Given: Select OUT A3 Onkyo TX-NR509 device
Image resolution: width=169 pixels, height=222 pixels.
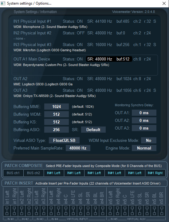Looking at the screenshot, I should pos(54,96).
